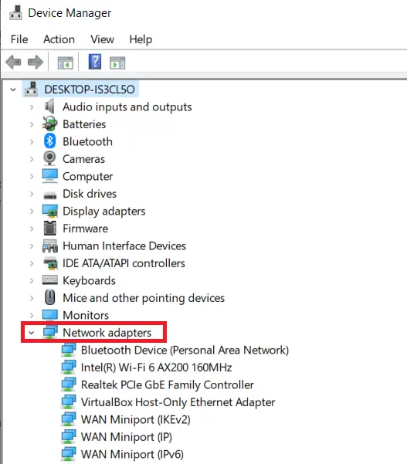Expand the Cameras category

tap(32, 159)
